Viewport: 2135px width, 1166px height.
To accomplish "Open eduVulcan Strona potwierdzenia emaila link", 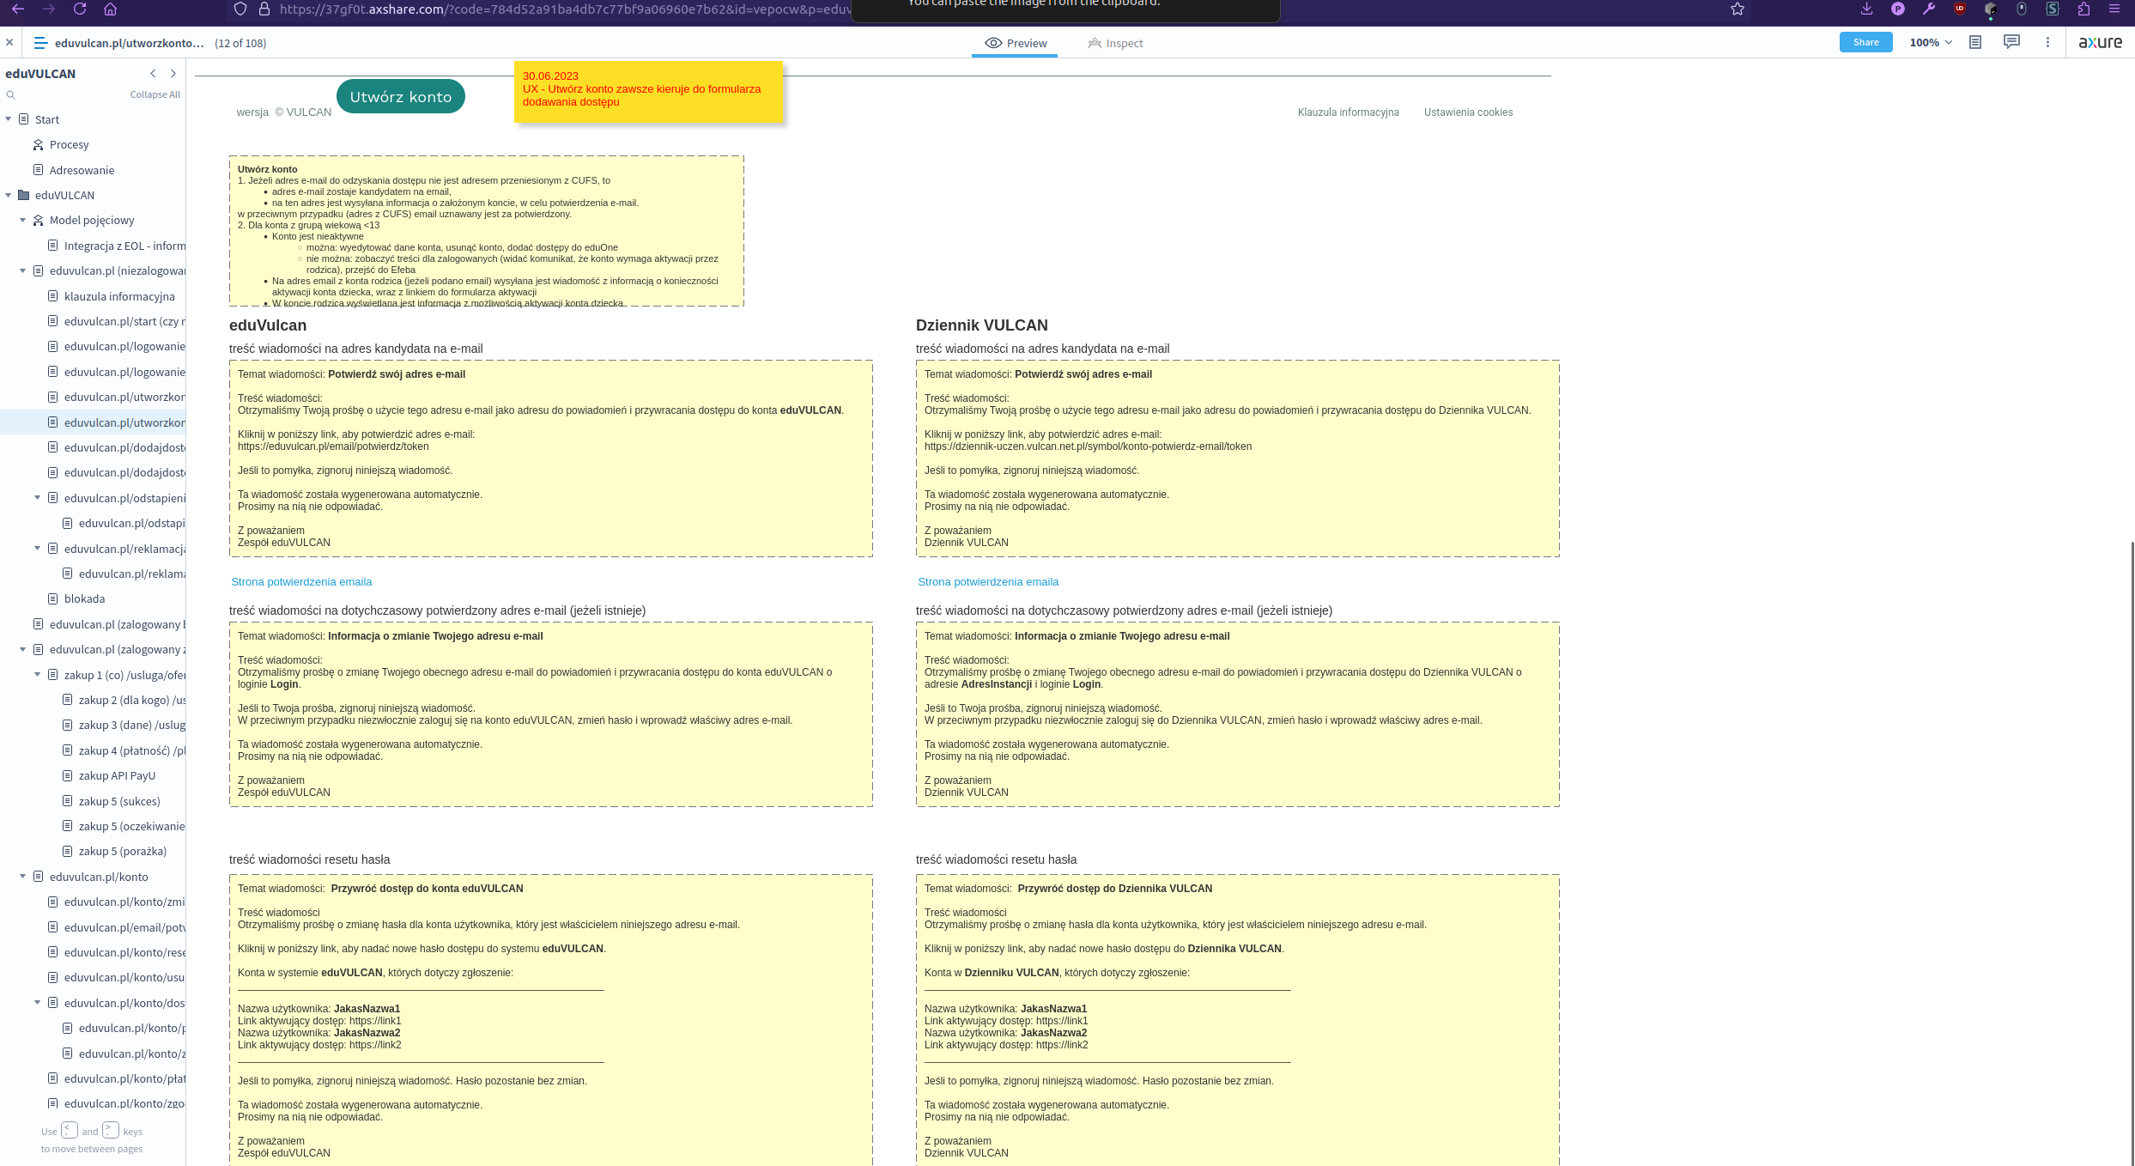I will pos(301,582).
